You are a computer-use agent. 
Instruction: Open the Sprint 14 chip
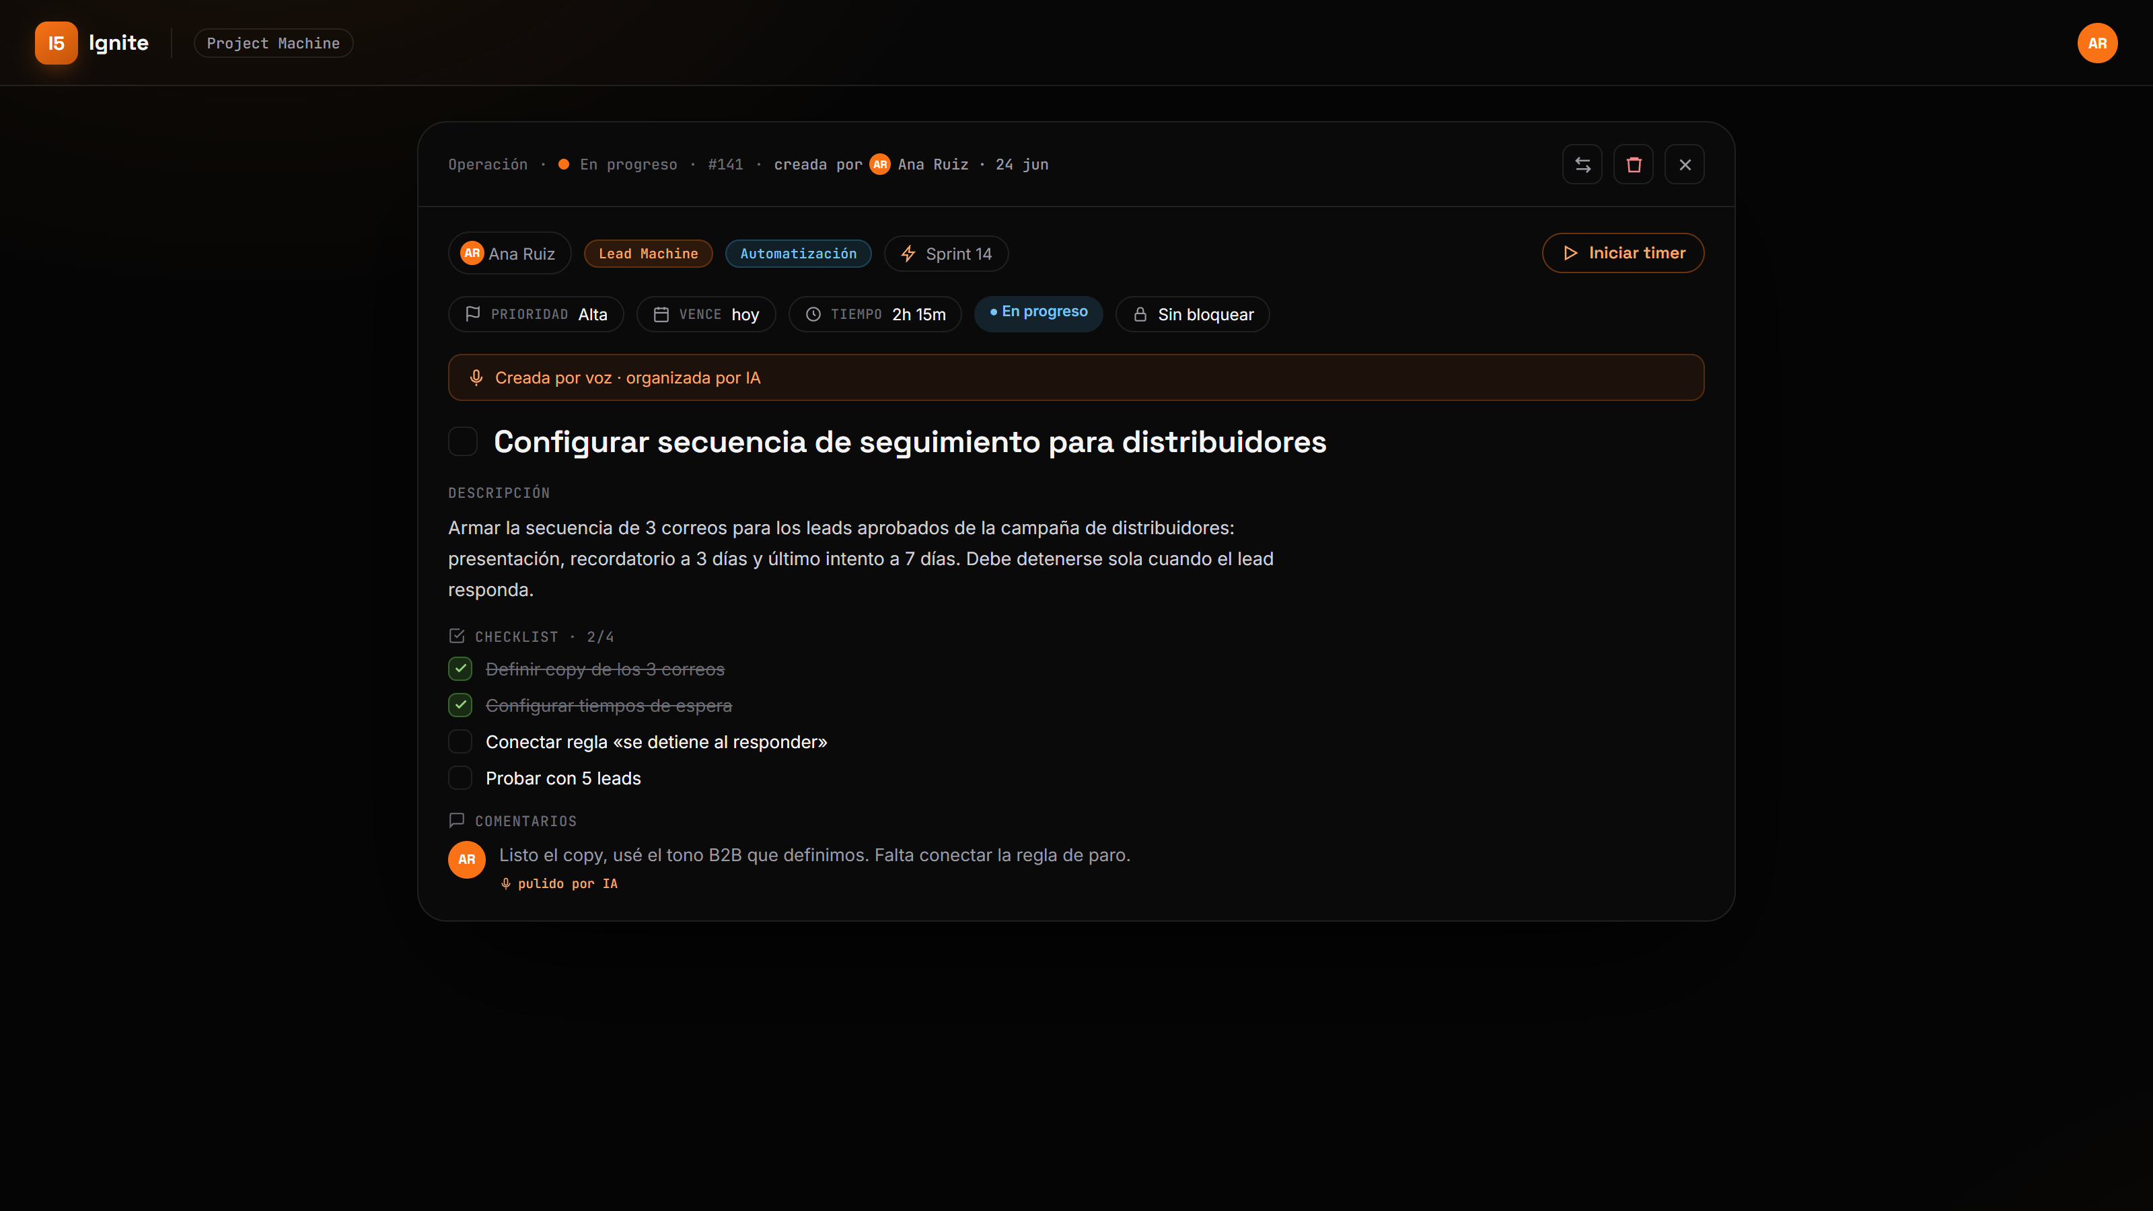(946, 253)
